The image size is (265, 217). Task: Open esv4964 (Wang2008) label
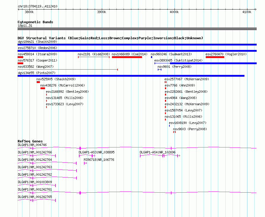[181, 98]
